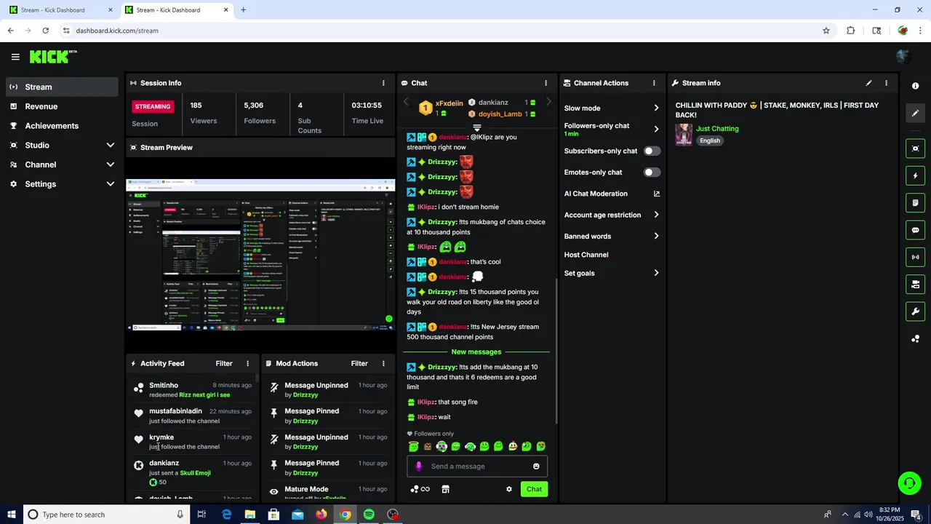Viewport: 931px width, 524px height.
Task: Open the shop icon below message box
Action: pos(445,489)
